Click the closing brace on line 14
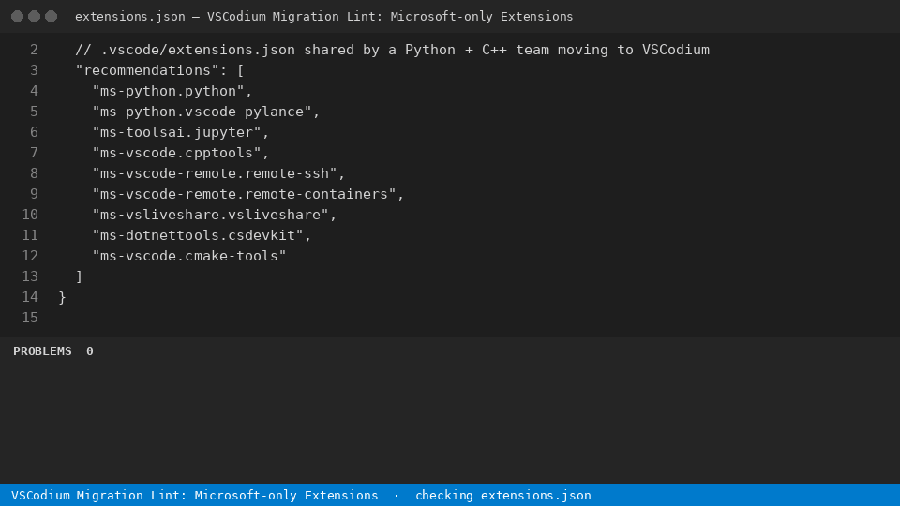 [63, 297]
